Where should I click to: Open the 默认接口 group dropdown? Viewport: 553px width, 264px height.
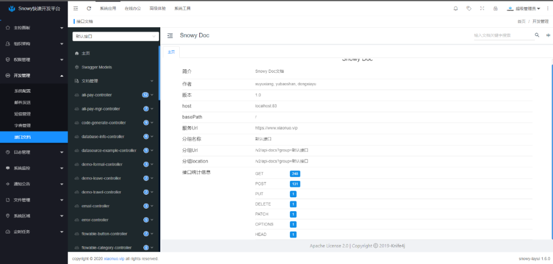[x=116, y=36]
